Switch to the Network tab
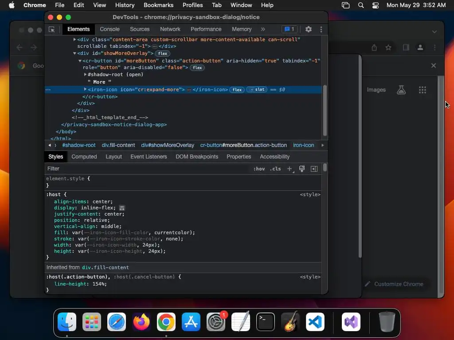This screenshot has height=340, width=454. click(x=170, y=29)
